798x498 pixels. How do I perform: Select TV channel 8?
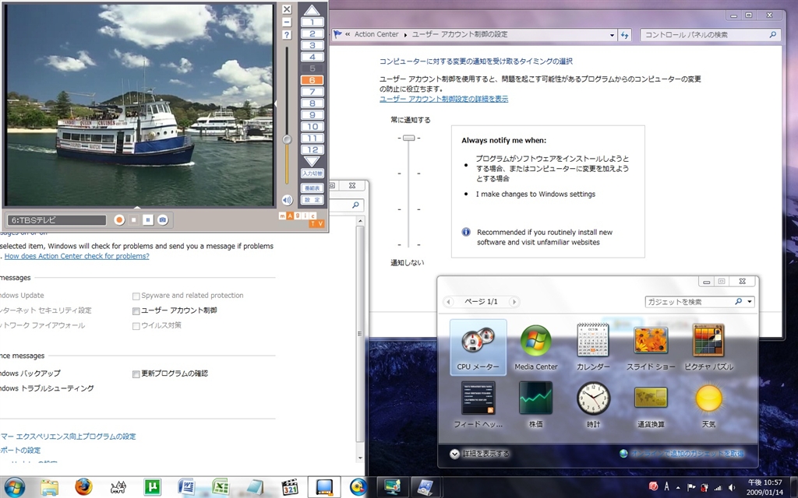[x=312, y=103]
